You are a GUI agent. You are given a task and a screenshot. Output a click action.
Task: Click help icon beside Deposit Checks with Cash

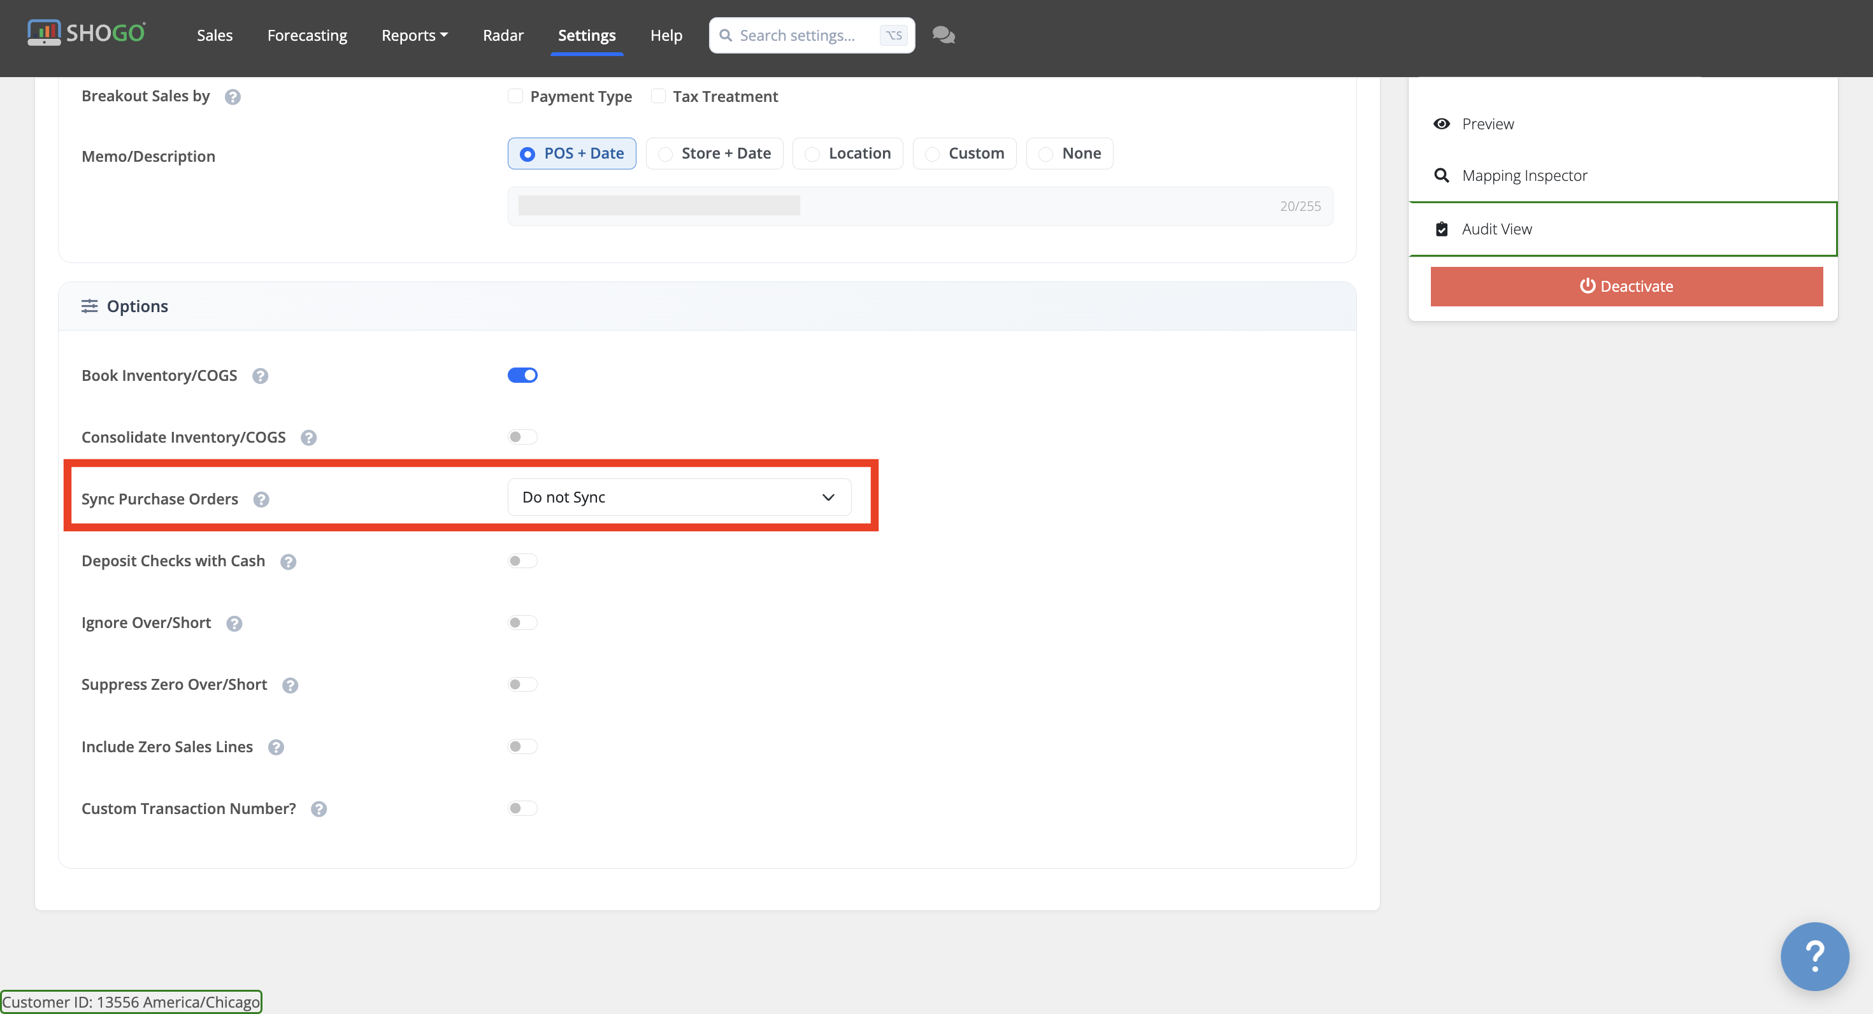coord(288,561)
